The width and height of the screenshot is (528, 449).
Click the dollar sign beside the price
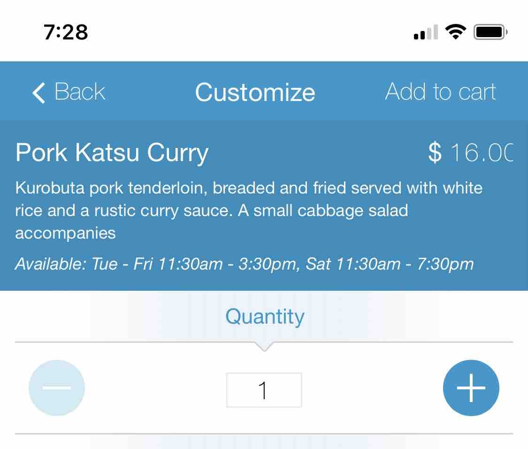[x=435, y=153]
